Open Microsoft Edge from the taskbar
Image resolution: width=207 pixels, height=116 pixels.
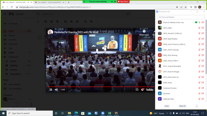click(76, 113)
